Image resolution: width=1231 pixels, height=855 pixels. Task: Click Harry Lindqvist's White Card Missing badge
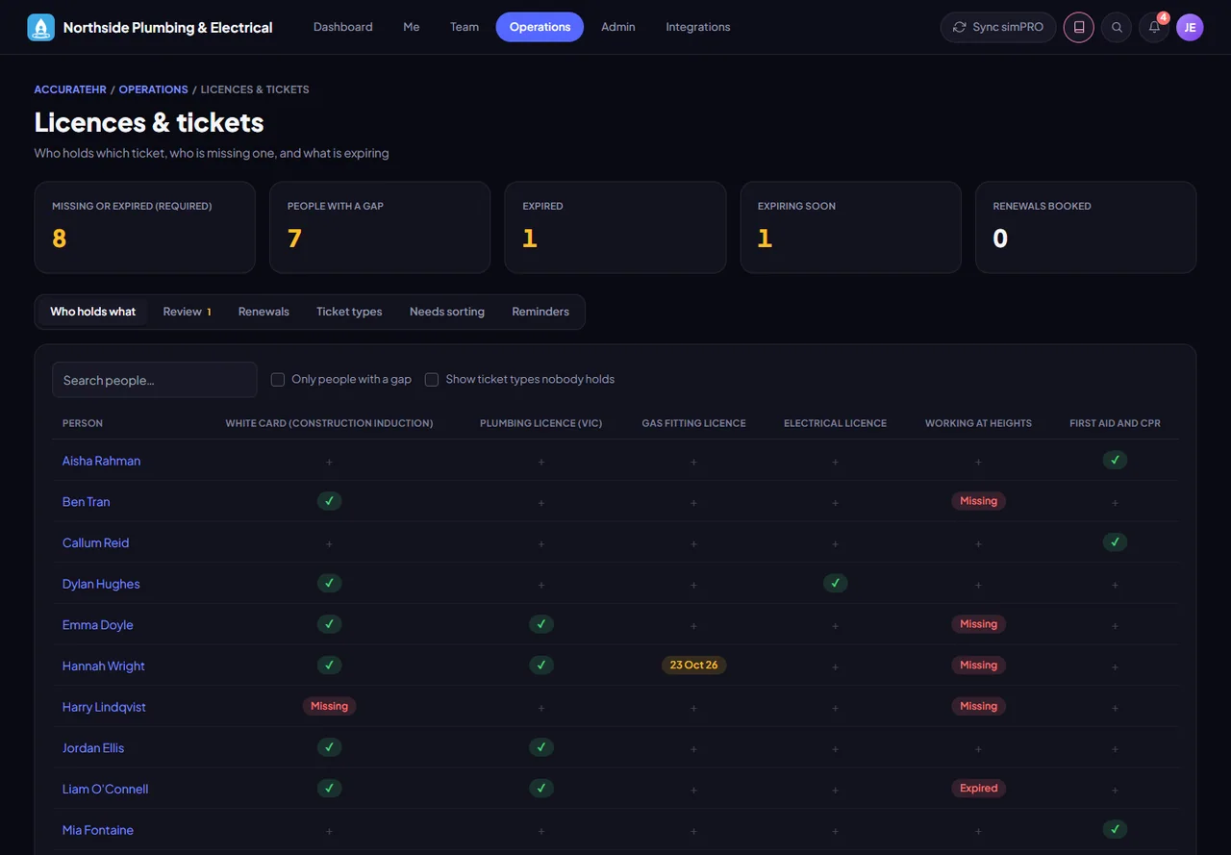(x=329, y=706)
